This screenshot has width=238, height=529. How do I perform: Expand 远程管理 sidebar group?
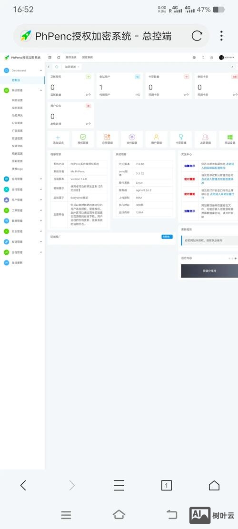[x=22, y=252]
